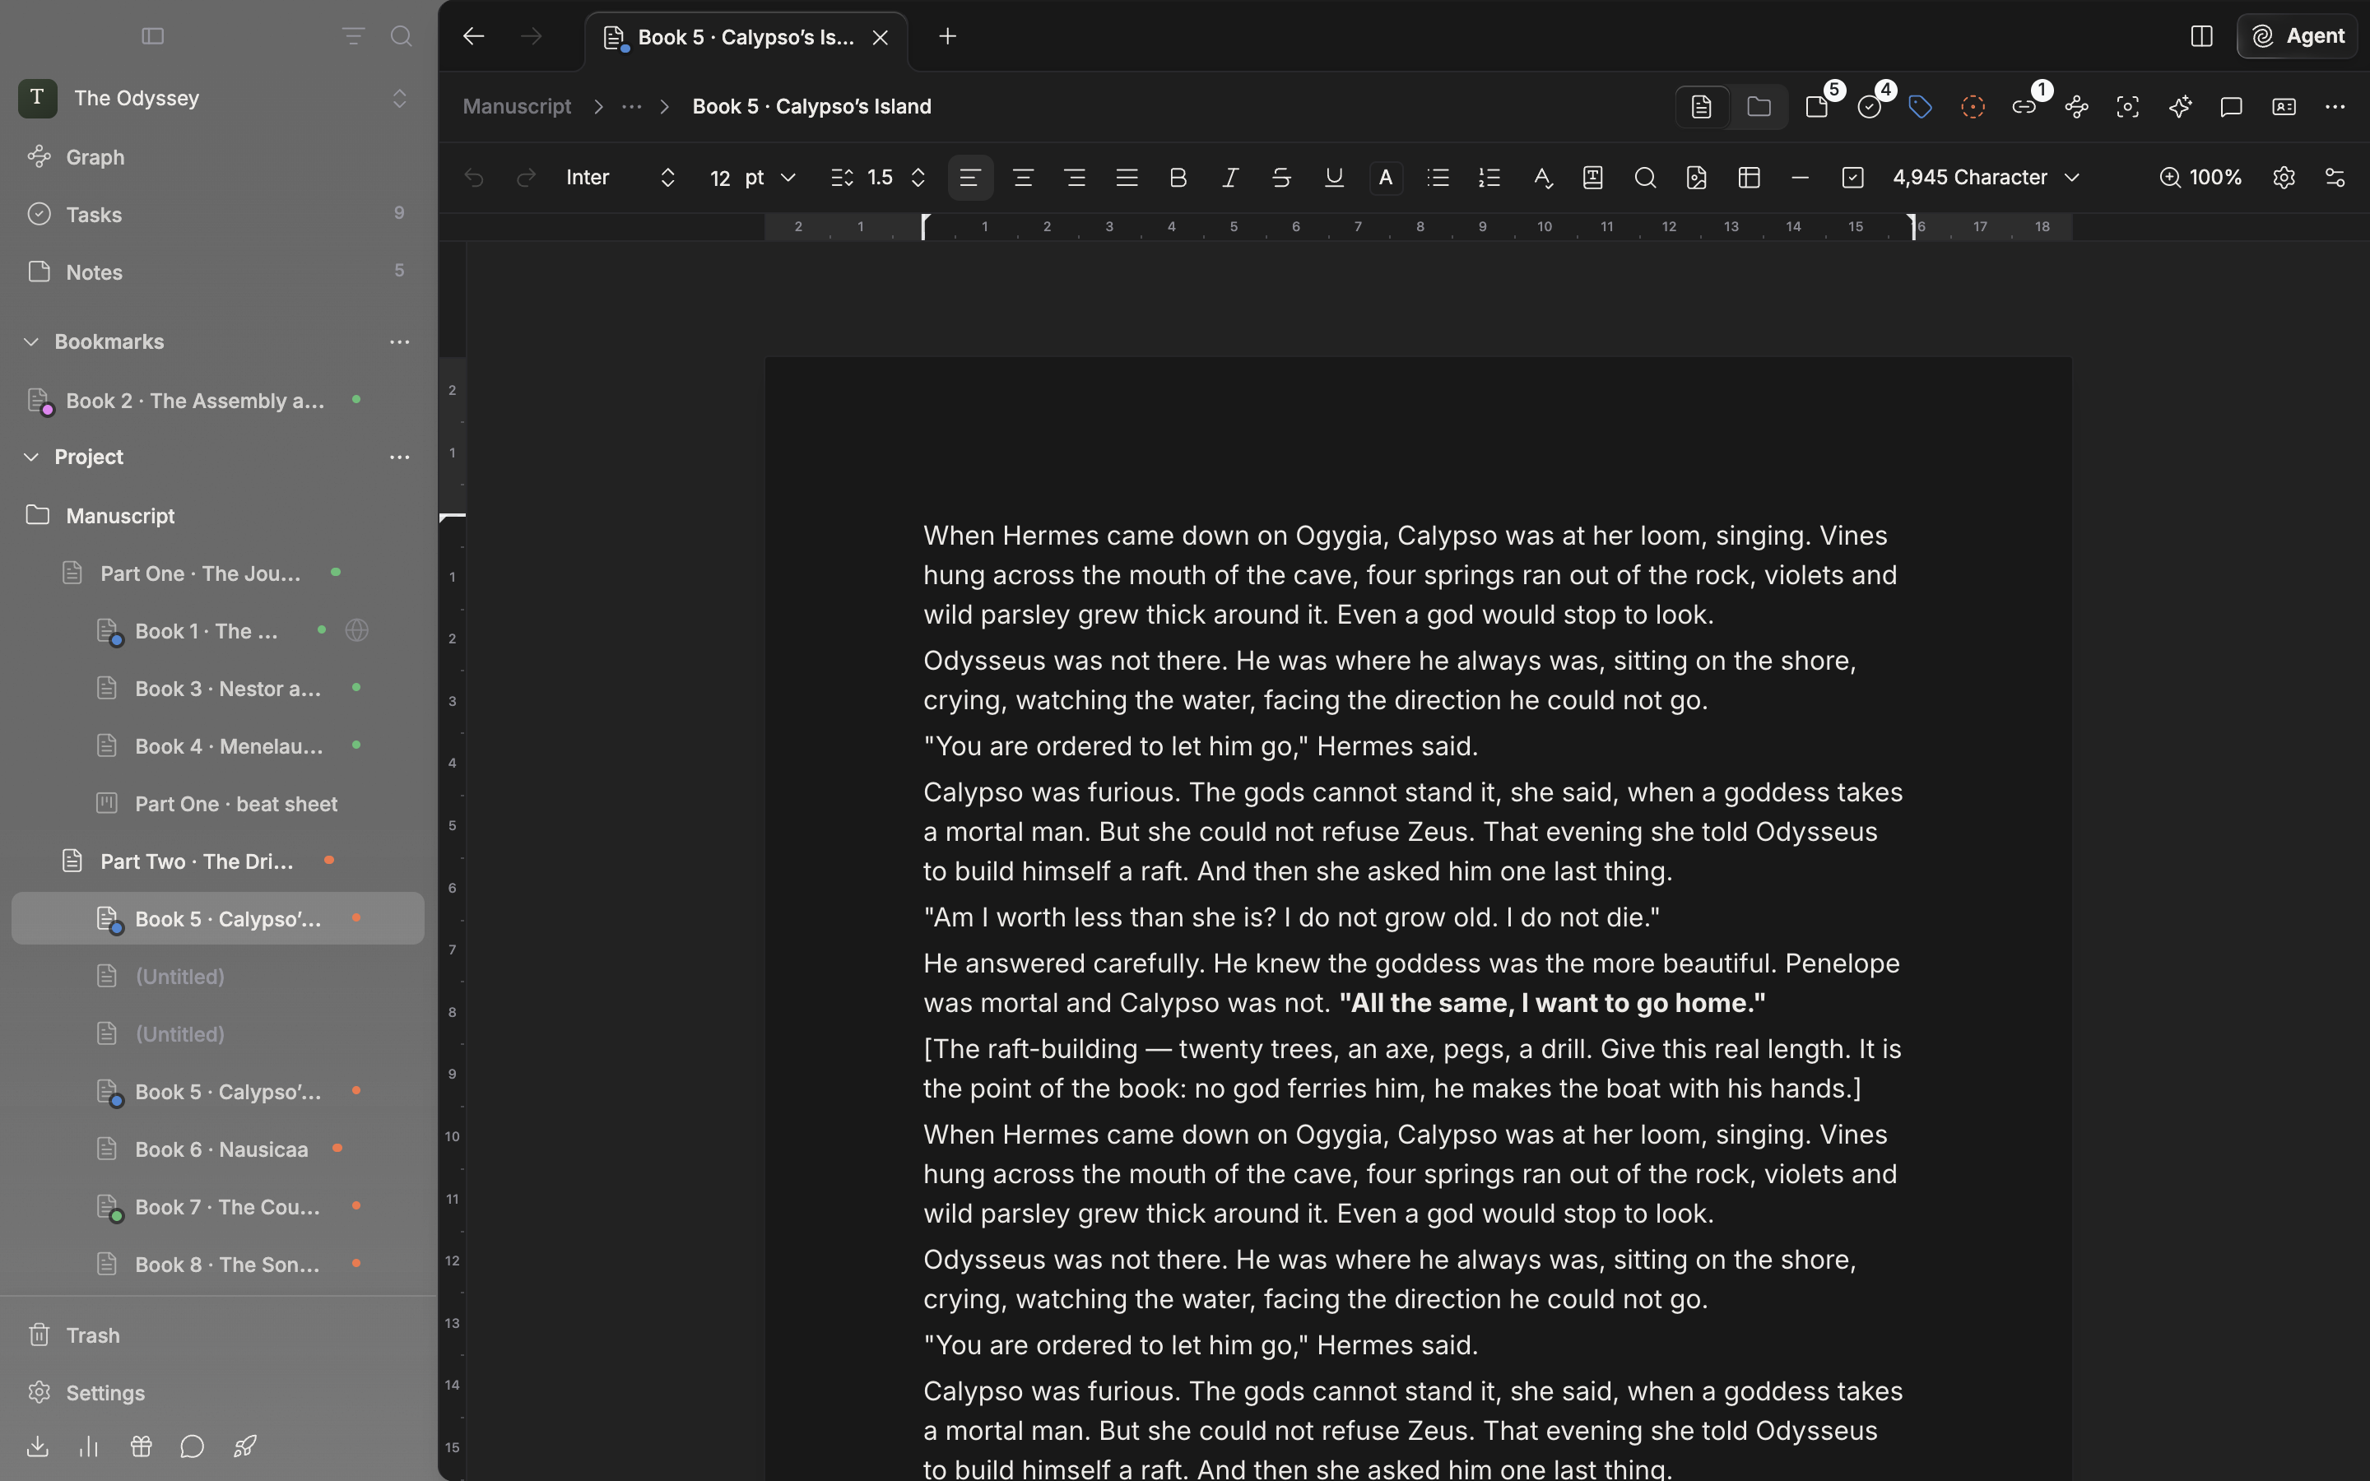Open the tasks icon with badge 4
Image resolution: width=2370 pixels, height=1481 pixels.
(x=1869, y=107)
